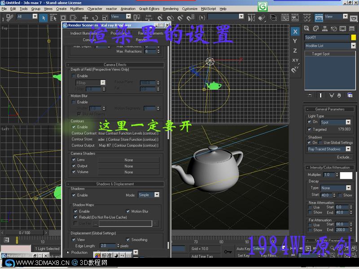Uncheck the Targeted light checkbox

(309, 129)
